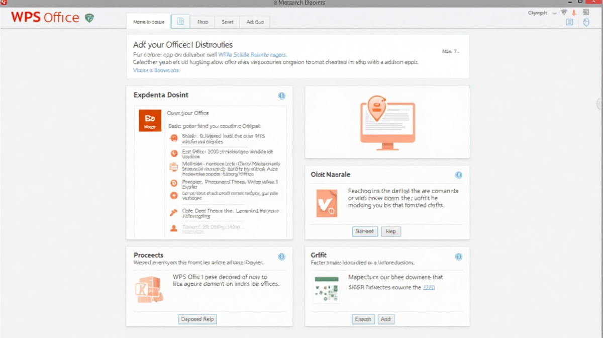Click the orange checkmark document icon
This screenshot has height=338, width=603.
pyautogui.click(x=327, y=203)
